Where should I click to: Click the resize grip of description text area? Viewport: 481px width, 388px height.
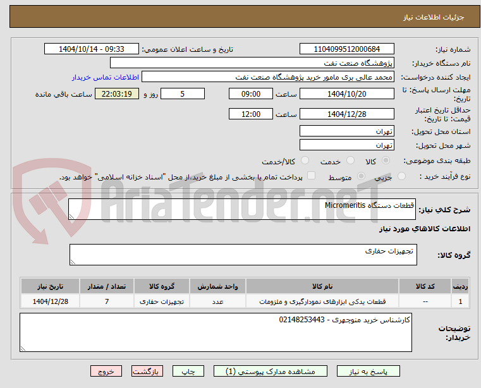coord(71,217)
